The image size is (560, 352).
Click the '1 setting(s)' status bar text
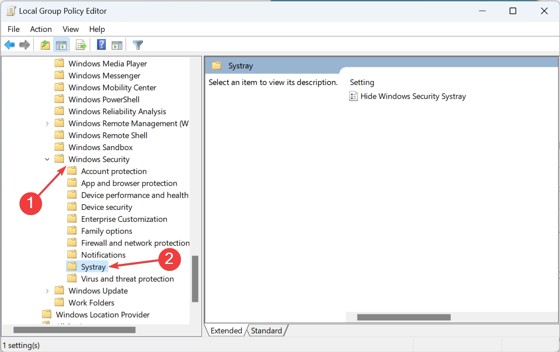pos(21,344)
